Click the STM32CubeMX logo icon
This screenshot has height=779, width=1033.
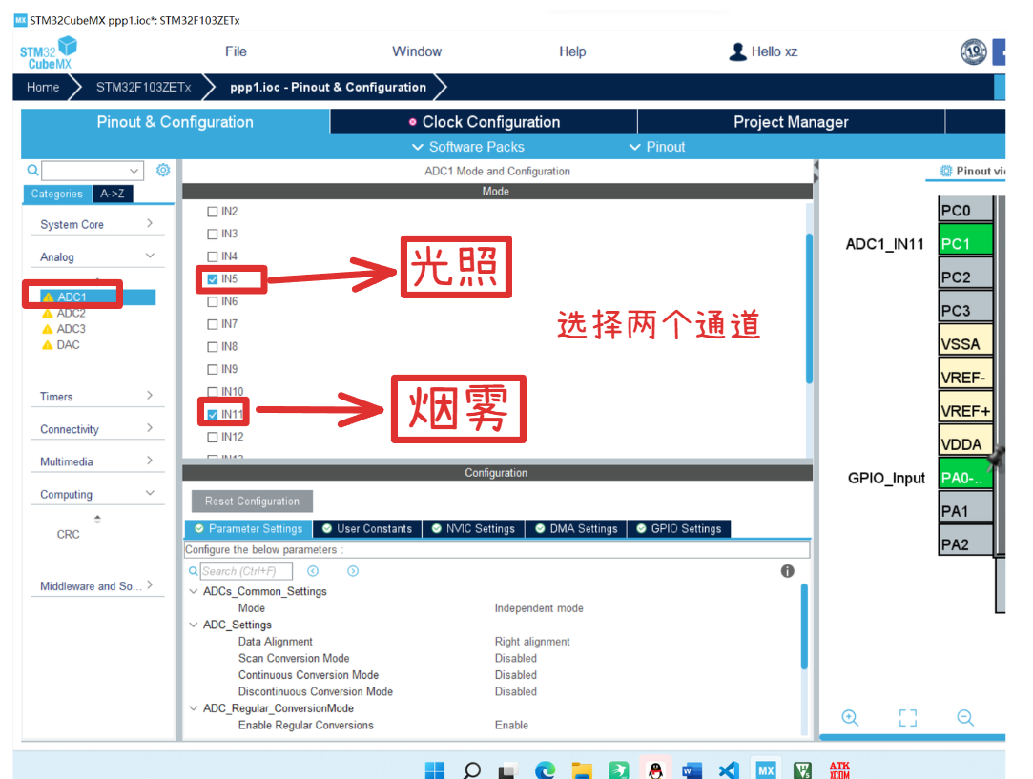48,53
